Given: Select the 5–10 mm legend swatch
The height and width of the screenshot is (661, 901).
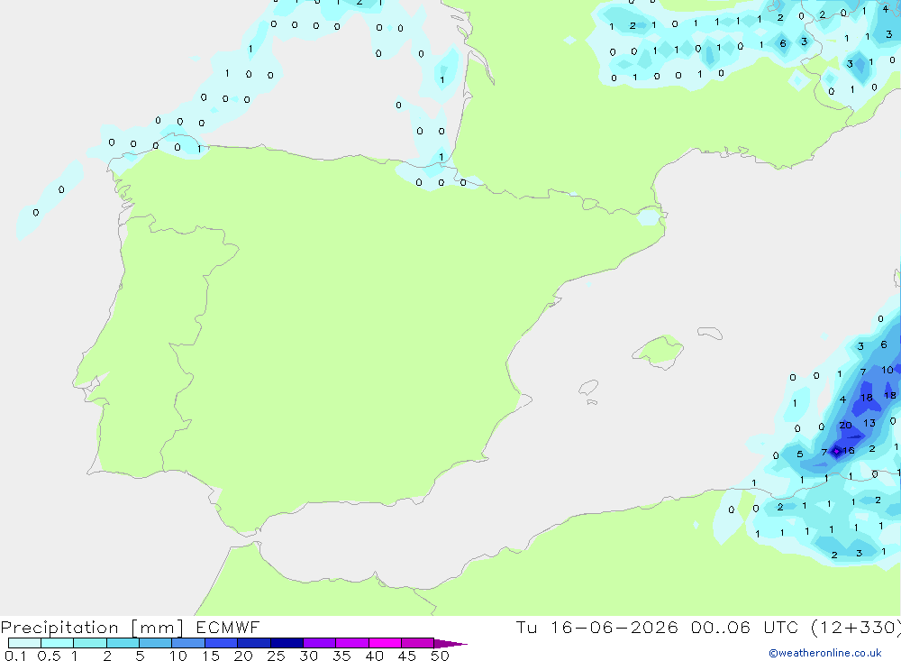Looking at the screenshot, I should coord(155,643).
